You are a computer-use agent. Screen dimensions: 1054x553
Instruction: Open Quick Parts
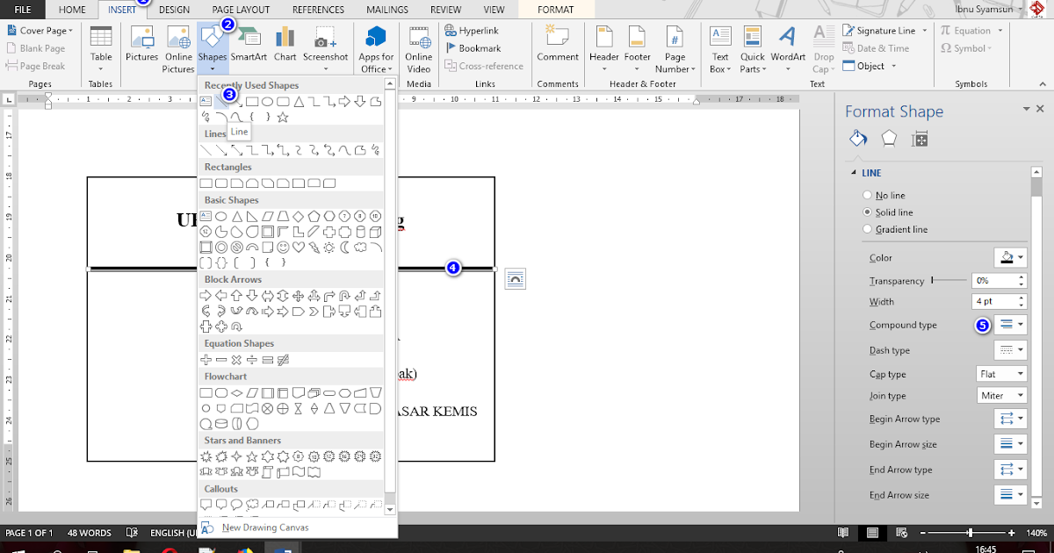[752, 48]
